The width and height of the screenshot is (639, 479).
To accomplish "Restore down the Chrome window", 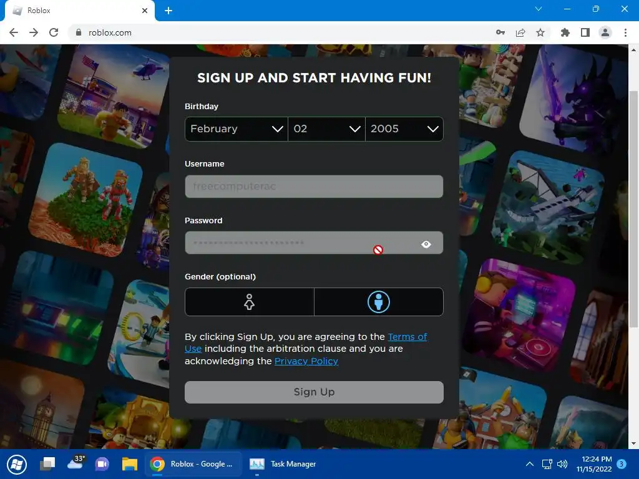I will click(x=596, y=9).
